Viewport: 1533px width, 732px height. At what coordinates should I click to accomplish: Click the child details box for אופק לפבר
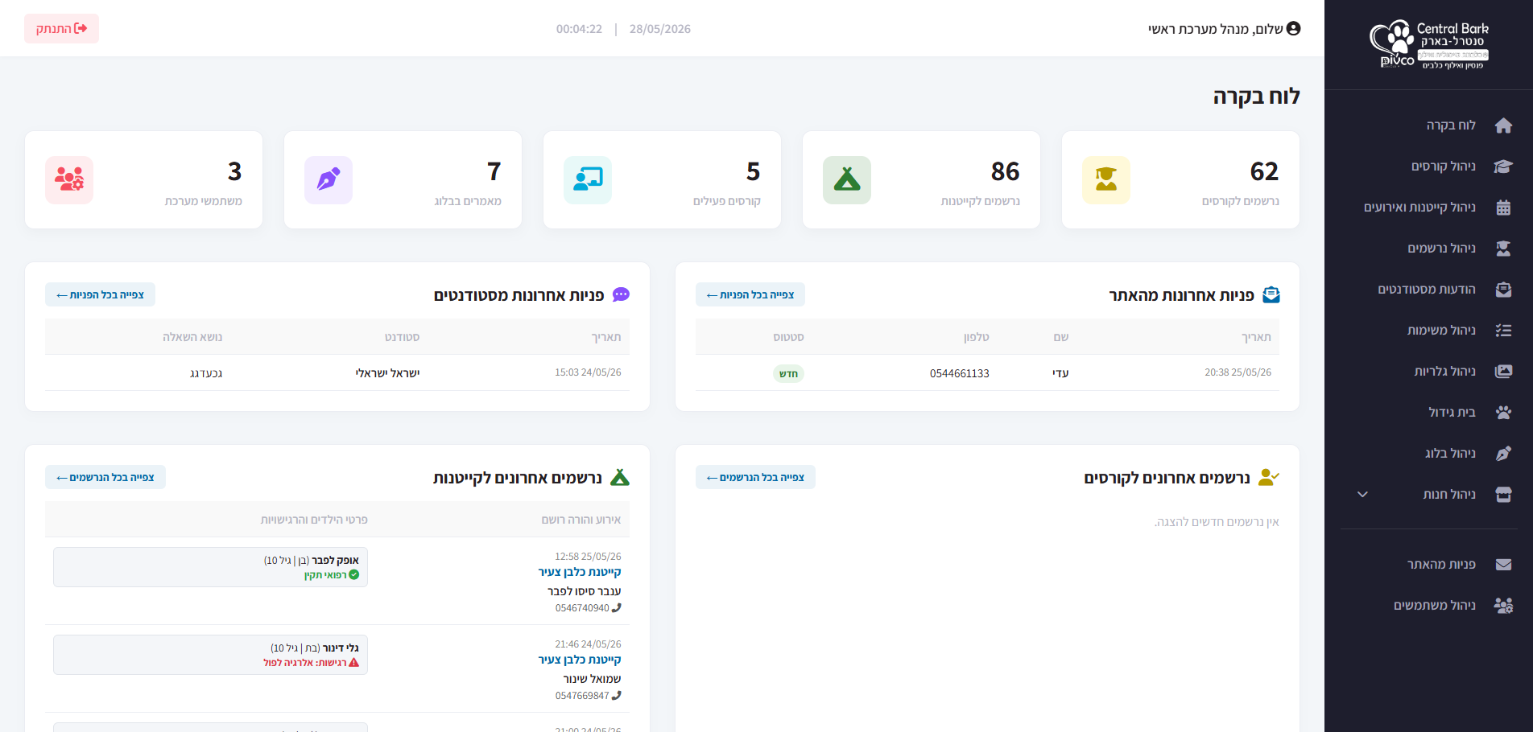[x=211, y=567]
